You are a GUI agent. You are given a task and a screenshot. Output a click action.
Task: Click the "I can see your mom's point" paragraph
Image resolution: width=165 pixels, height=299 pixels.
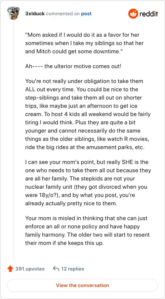click(88, 183)
